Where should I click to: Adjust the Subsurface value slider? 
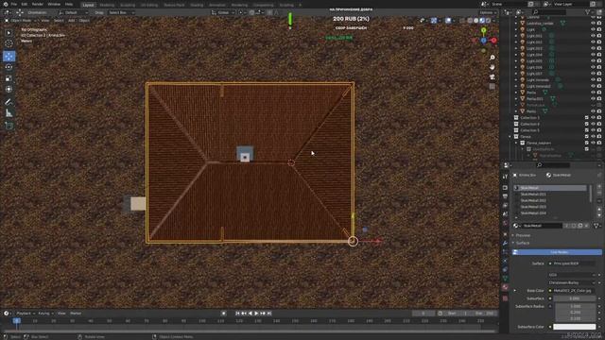click(575, 298)
